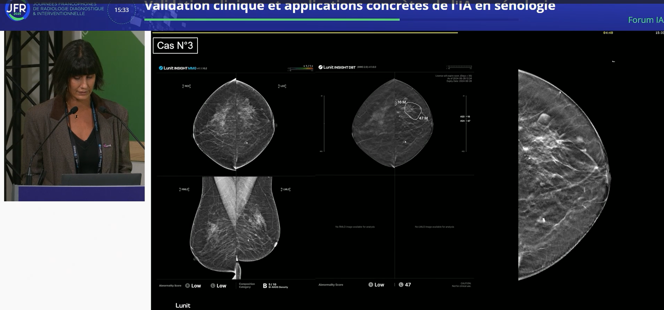
Task: Click the Lunit INSIGHT DBT logo icon
Action: [x=320, y=67]
